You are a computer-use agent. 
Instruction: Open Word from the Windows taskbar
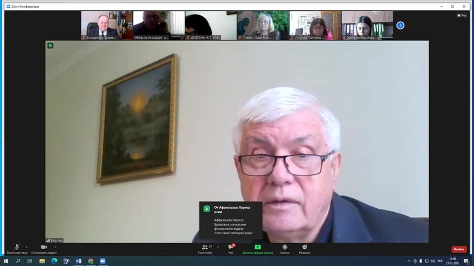click(79, 261)
